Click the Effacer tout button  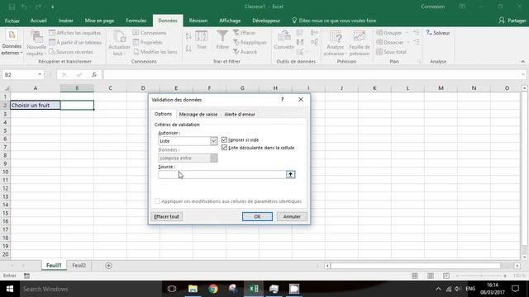coord(166,216)
